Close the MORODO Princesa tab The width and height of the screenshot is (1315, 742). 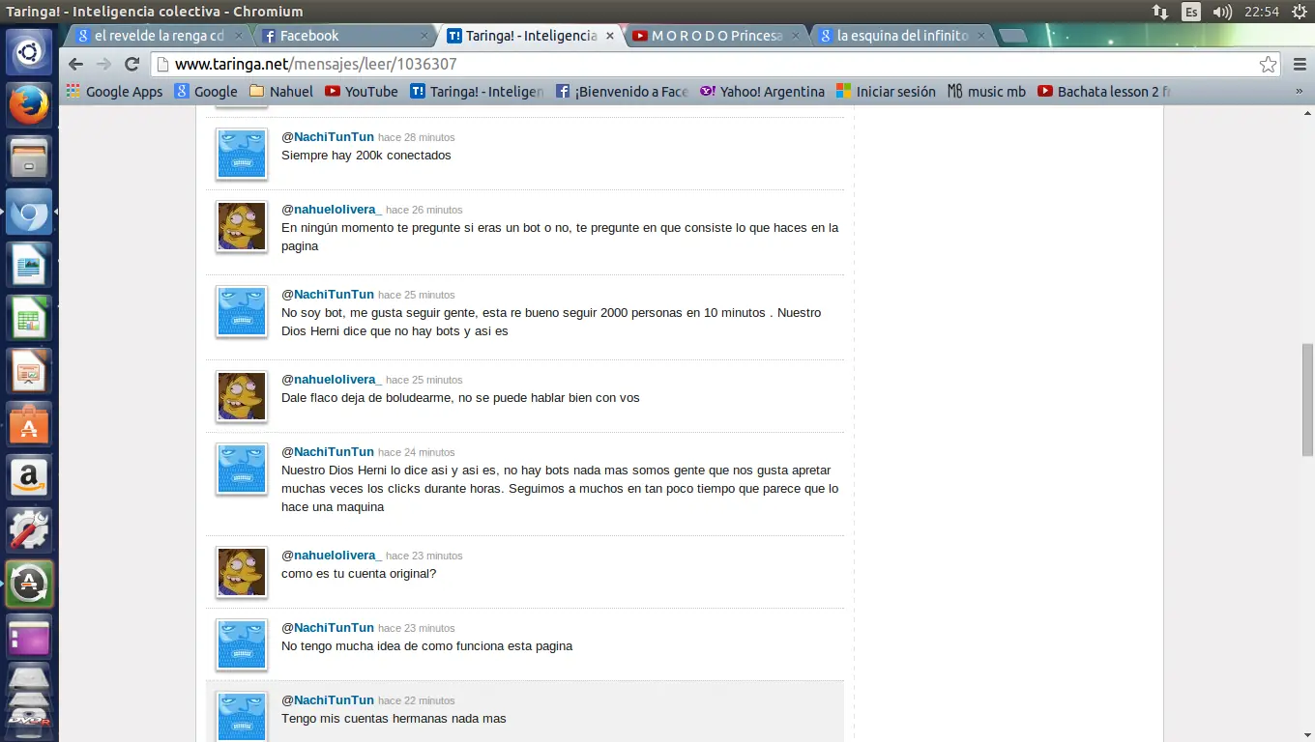pos(795,36)
